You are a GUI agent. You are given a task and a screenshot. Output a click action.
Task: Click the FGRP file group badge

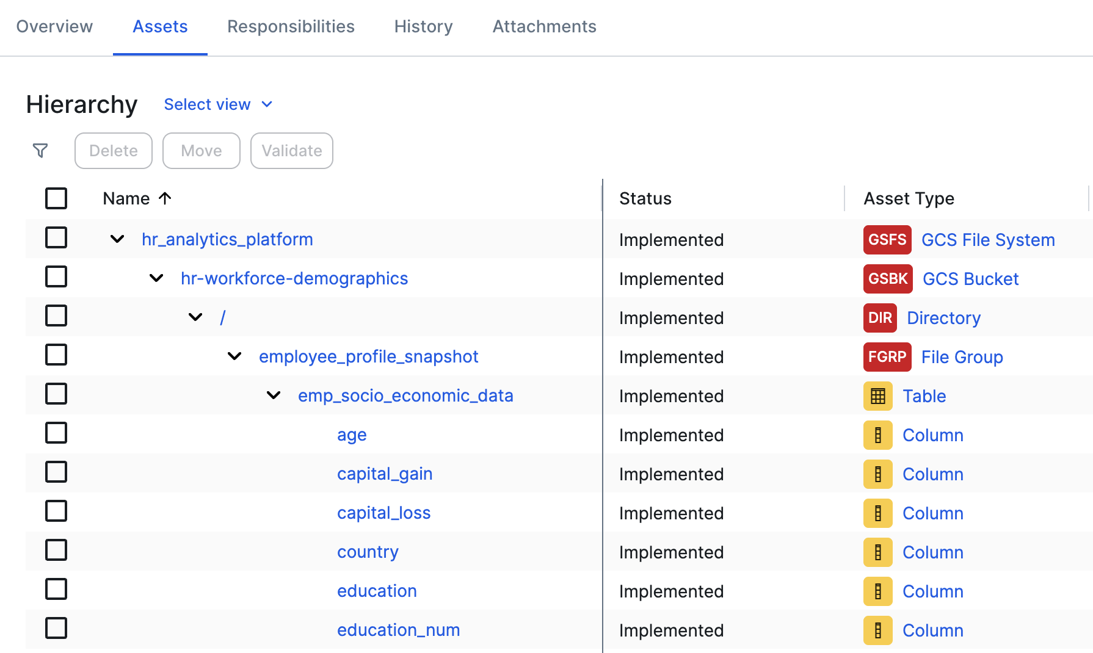887,357
